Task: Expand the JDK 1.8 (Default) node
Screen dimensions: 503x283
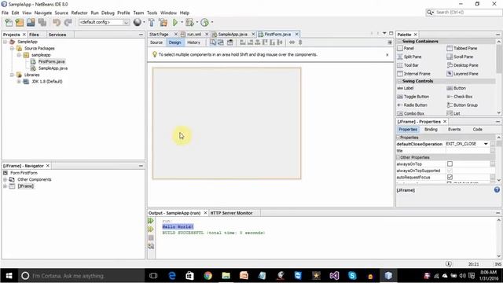Action: tap(19, 82)
